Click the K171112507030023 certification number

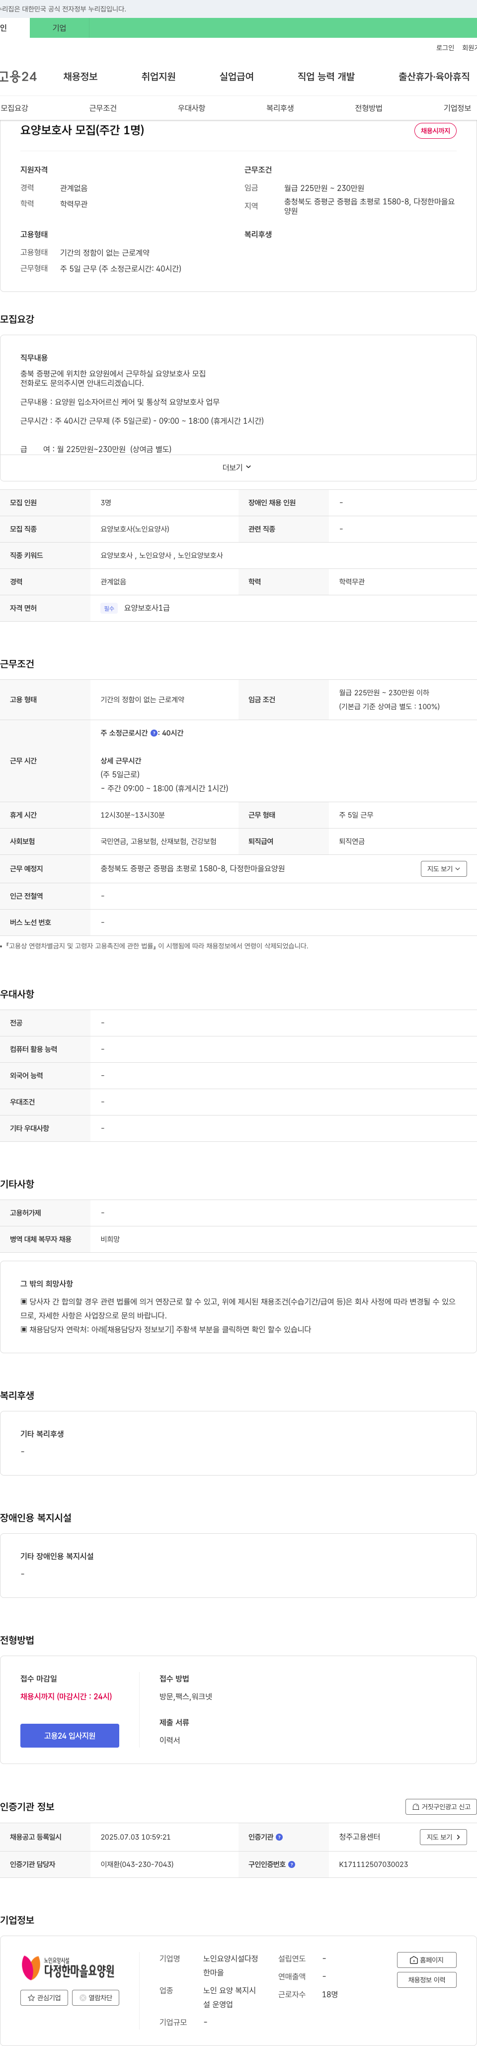pyautogui.click(x=374, y=1864)
